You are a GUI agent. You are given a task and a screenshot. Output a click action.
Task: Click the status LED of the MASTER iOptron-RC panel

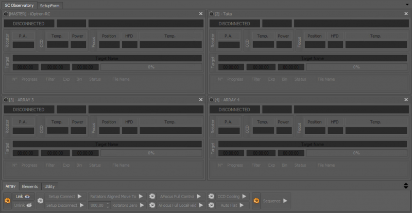point(6,14)
